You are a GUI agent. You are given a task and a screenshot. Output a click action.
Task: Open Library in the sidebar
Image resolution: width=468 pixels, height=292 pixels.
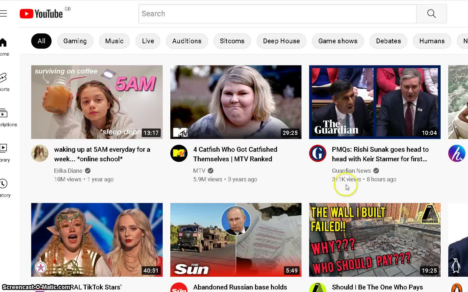point(4,153)
